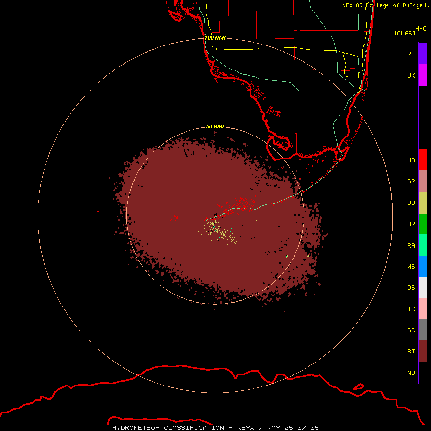431x431 pixels.
Task: Click the HA legend label
Action: pyautogui.click(x=411, y=160)
